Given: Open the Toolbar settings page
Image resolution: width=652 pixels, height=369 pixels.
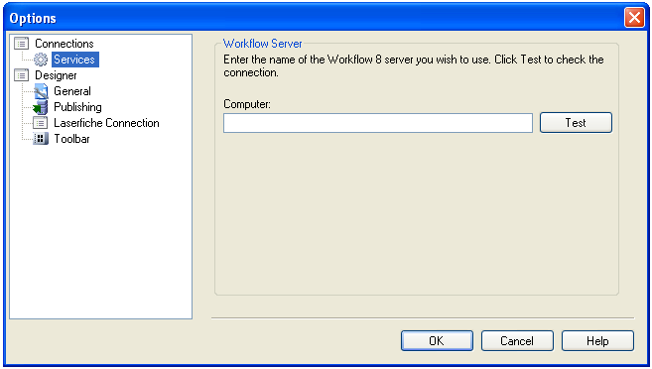Looking at the screenshot, I should click(x=71, y=139).
